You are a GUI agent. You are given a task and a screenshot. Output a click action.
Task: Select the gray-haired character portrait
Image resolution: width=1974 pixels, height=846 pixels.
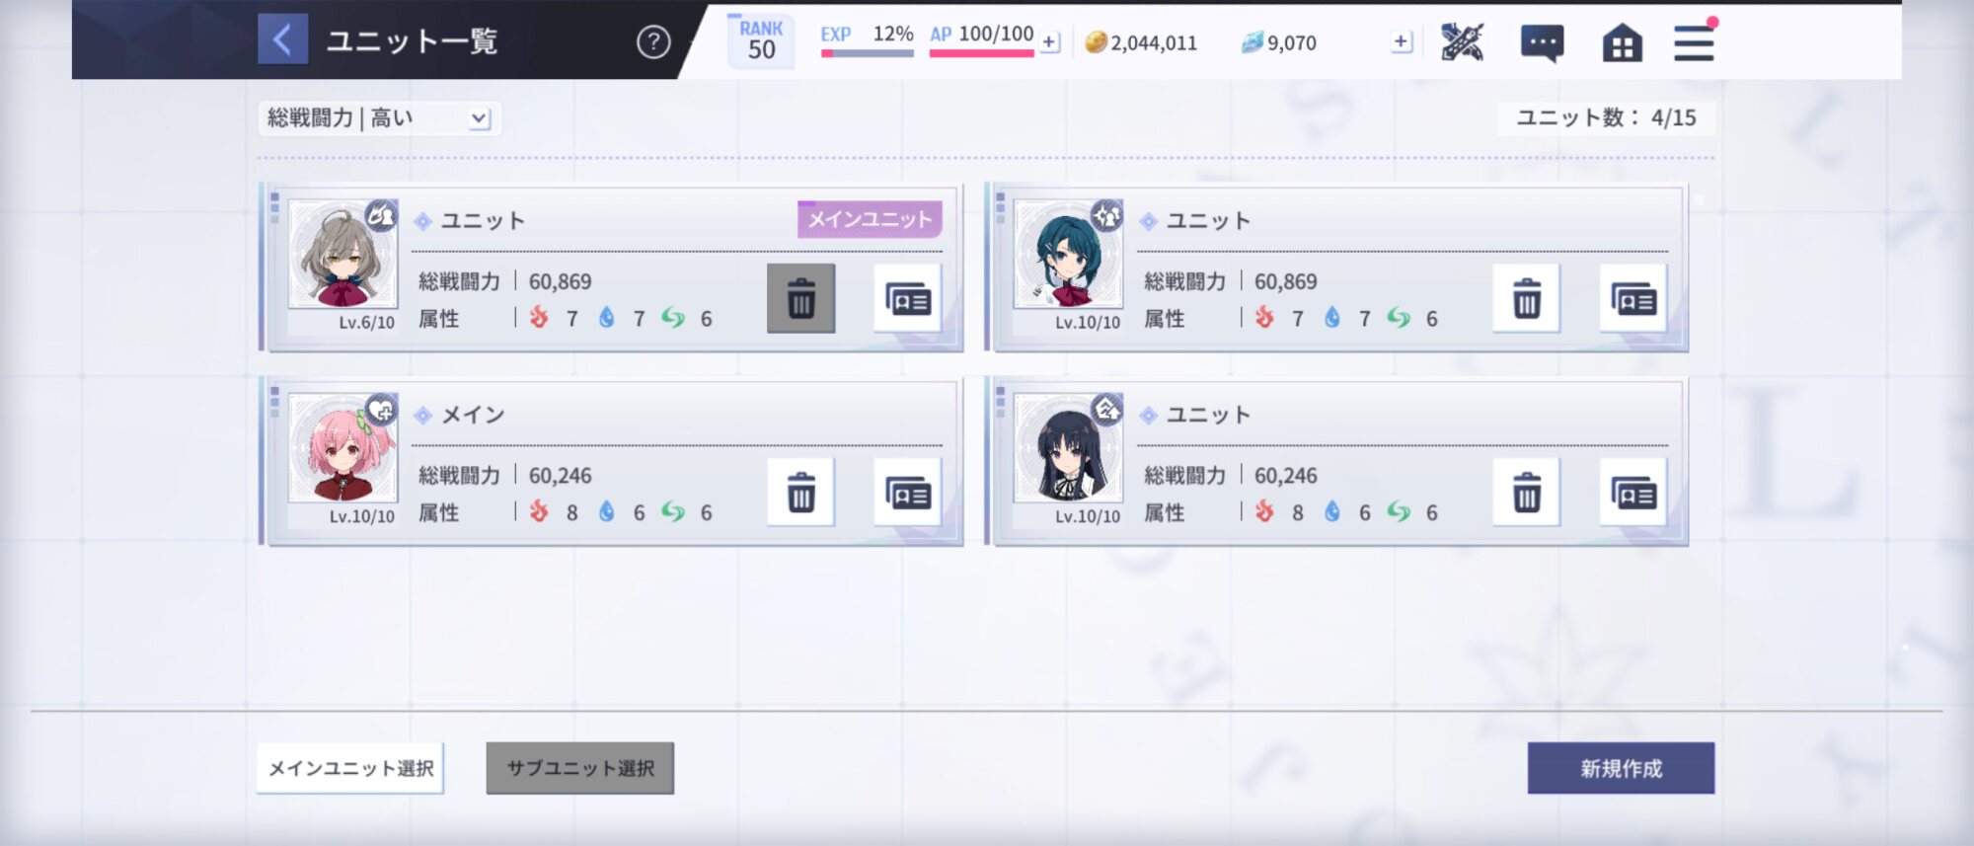point(342,255)
